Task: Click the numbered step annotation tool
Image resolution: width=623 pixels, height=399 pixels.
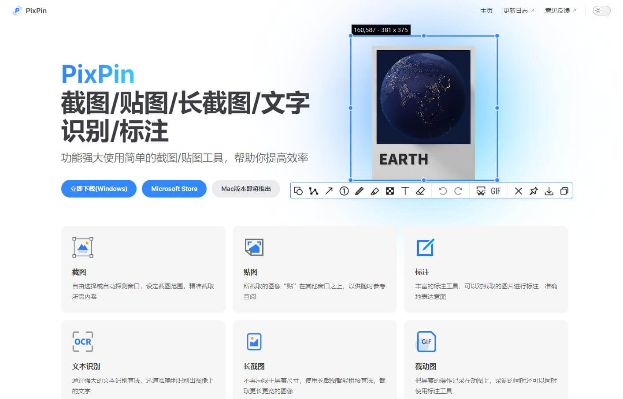Action: (x=344, y=190)
